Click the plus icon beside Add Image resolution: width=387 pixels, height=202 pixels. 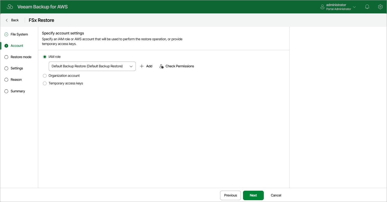pos(142,66)
